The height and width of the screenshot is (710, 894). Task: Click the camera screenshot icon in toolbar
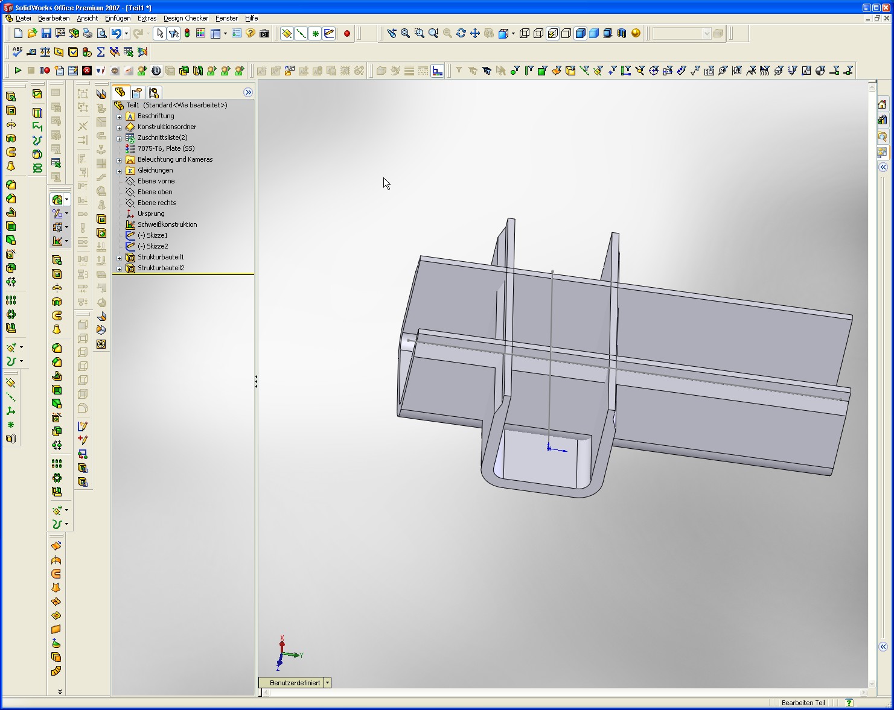pos(264,34)
